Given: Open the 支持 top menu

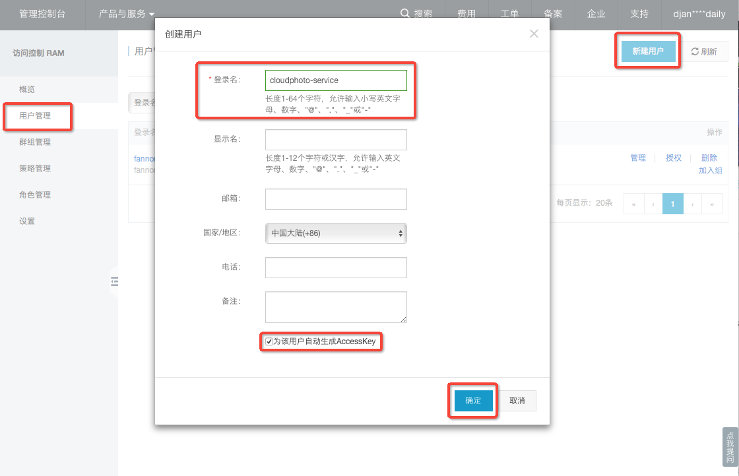Looking at the screenshot, I should [x=639, y=14].
